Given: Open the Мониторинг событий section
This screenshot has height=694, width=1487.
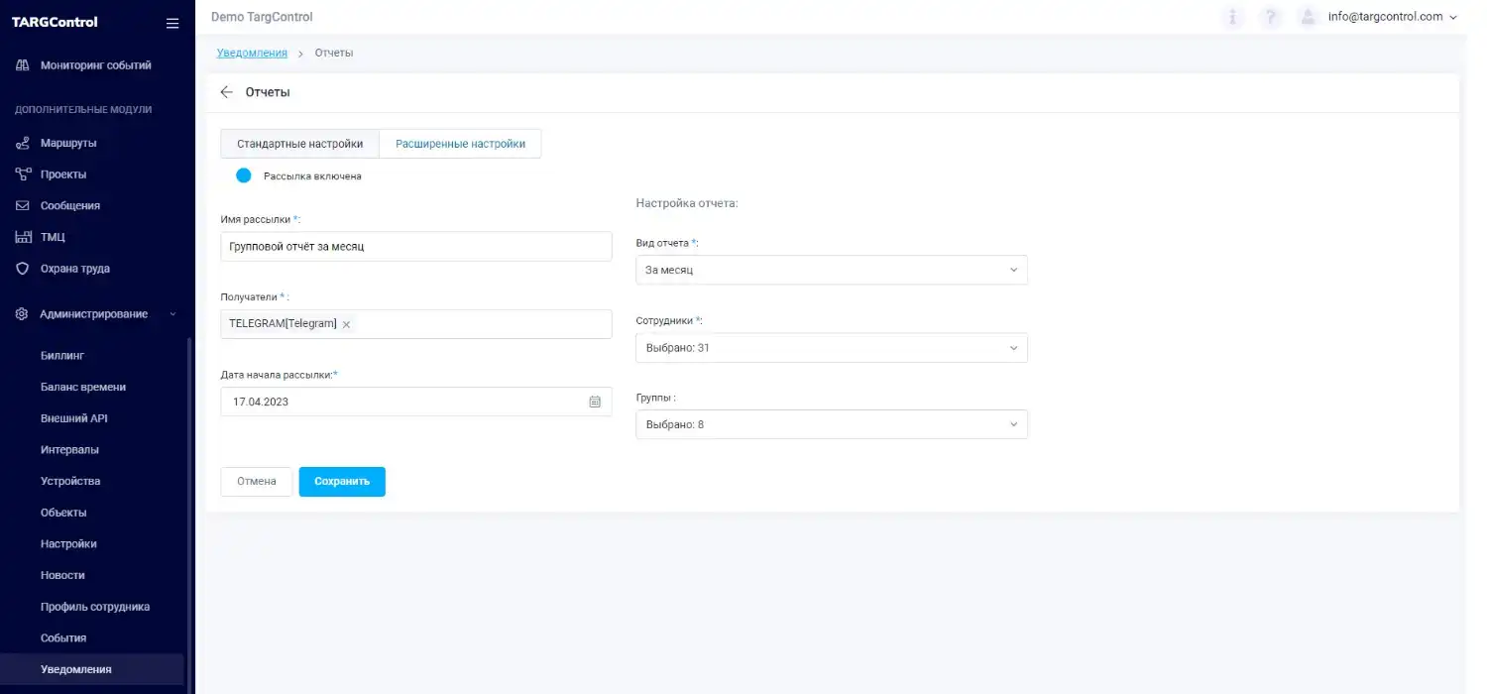Looking at the screenshot, I should coord(94,64).
